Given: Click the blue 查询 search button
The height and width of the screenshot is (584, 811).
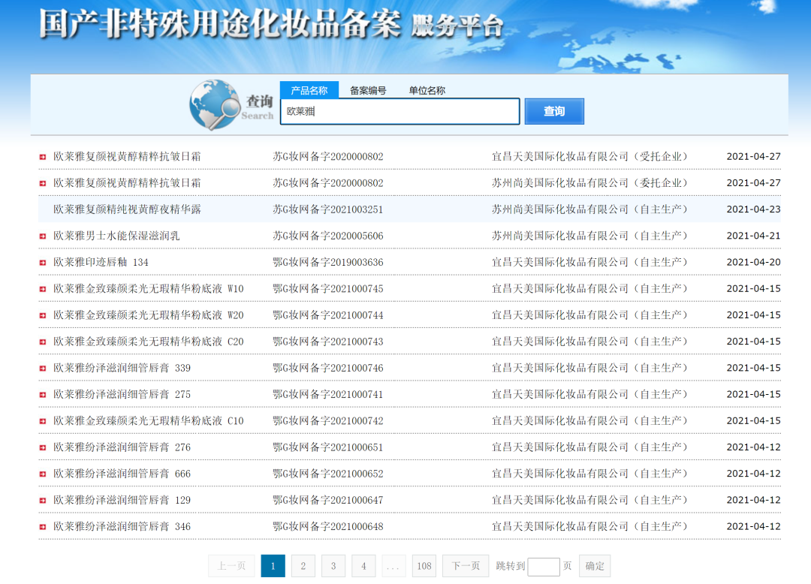Looking at the screenshot, I should pos(554,111).
